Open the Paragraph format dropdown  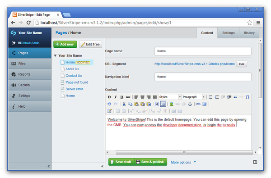[x=193, y=97]
